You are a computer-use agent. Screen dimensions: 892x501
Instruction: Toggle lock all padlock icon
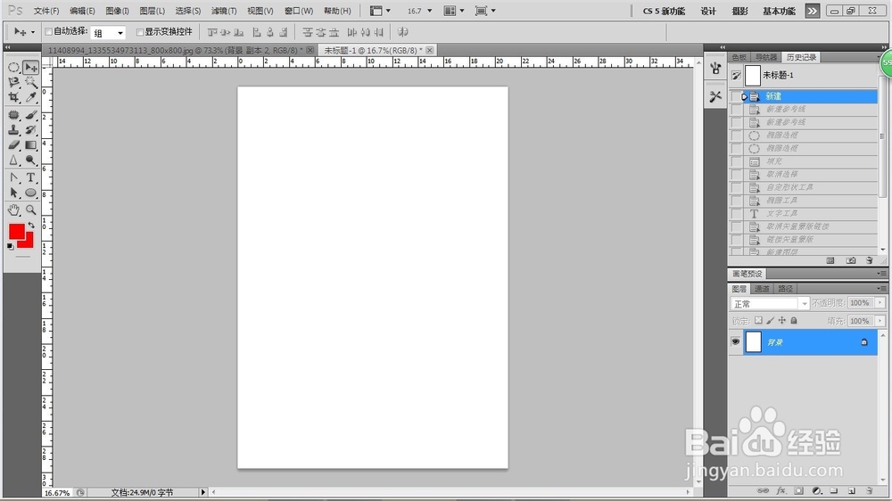794,321
